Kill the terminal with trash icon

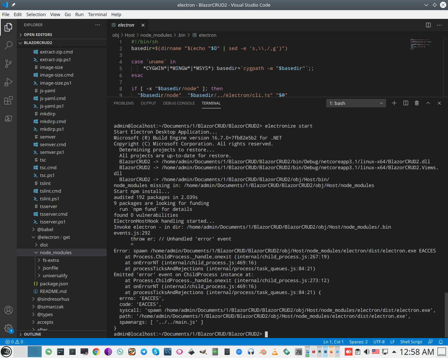[x=416, y=103]
